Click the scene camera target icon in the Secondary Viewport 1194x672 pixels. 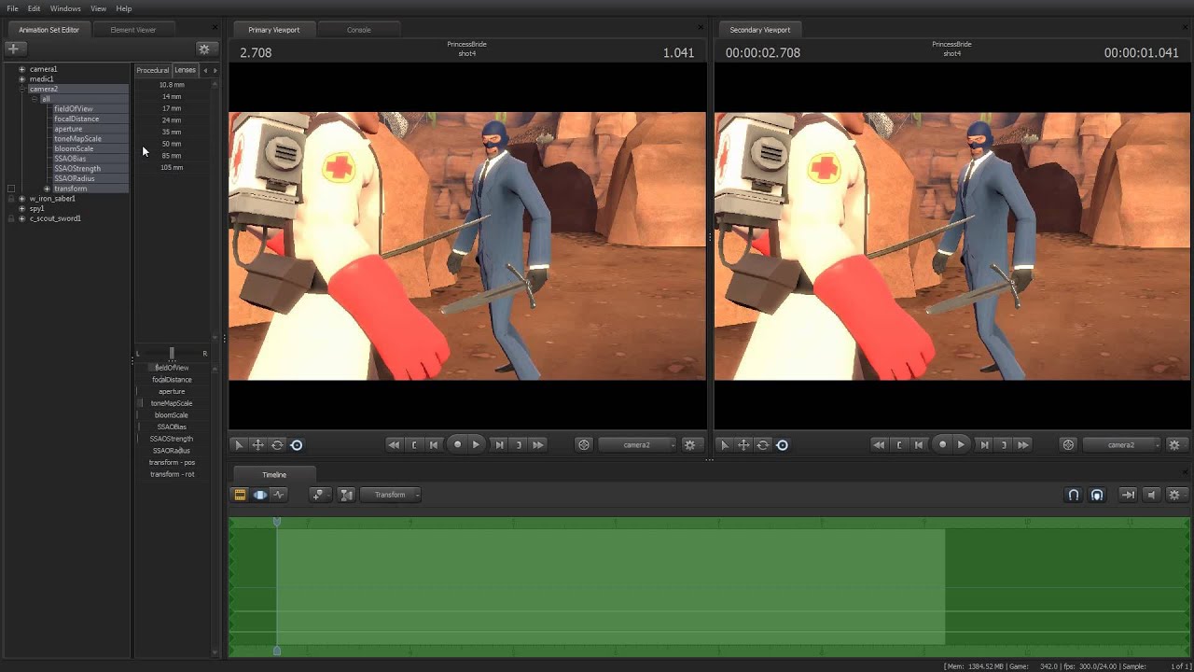point(1069,445)
